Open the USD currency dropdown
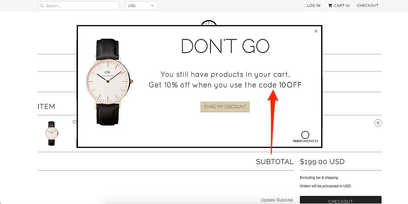Screen dimensions: 408x204 point(141,6)
